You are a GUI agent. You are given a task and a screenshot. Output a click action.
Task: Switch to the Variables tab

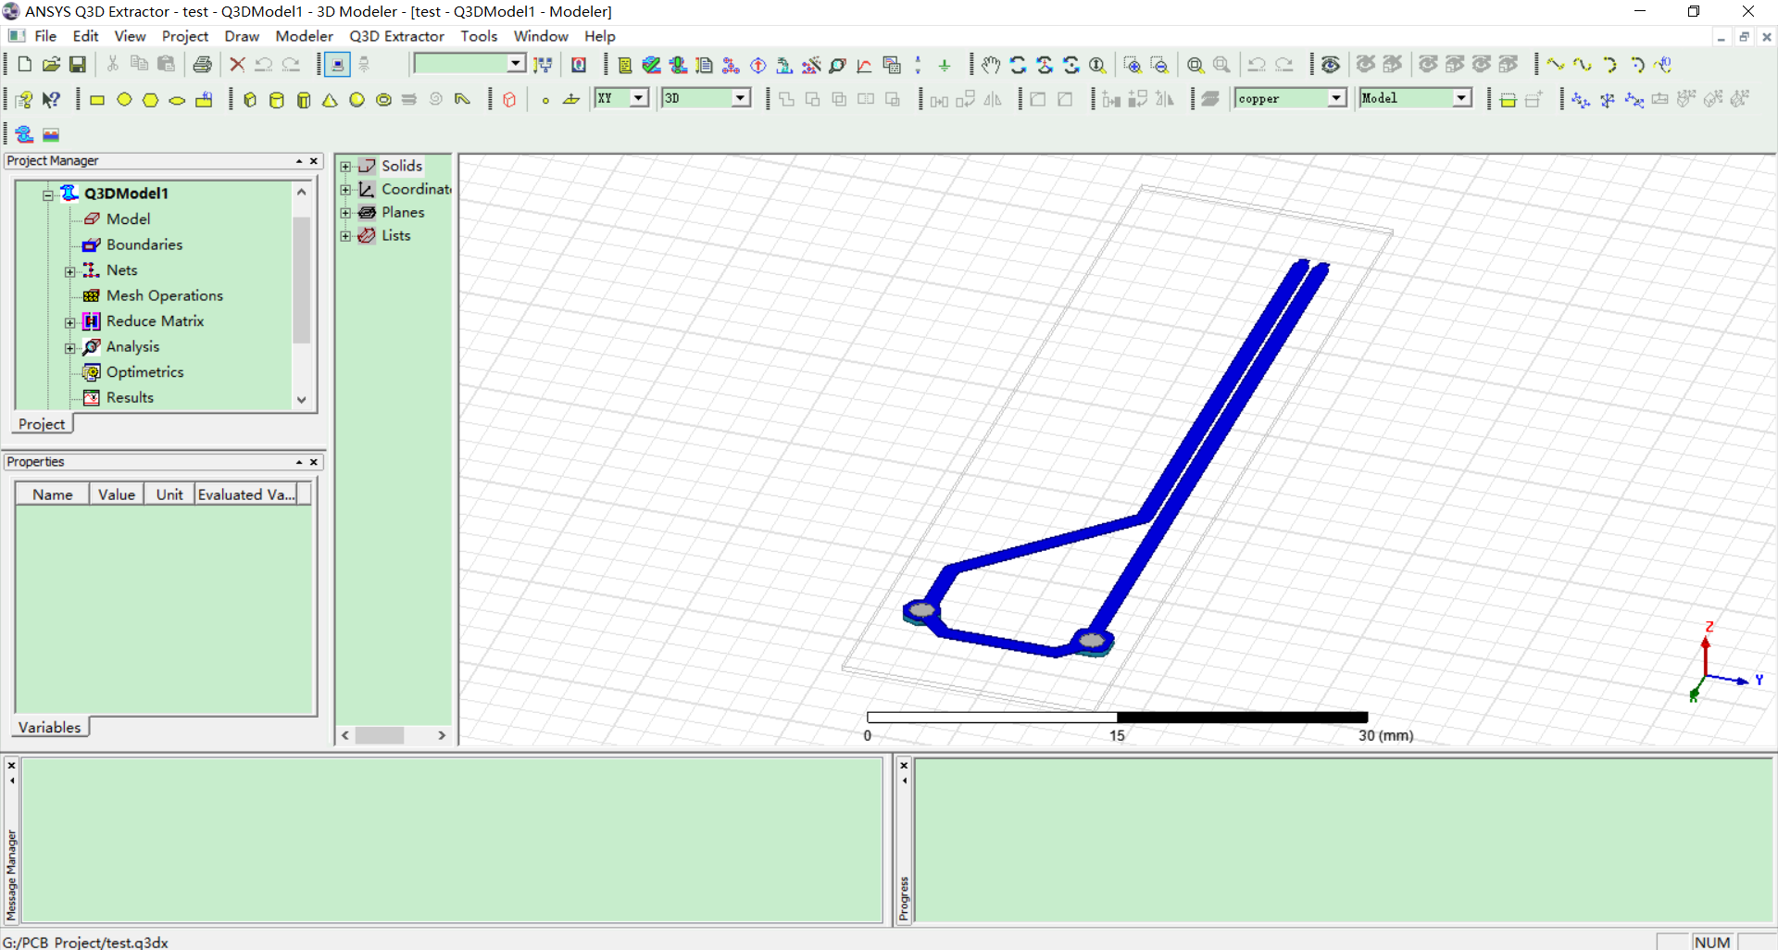pyautogui.click(x=50, y=727)
